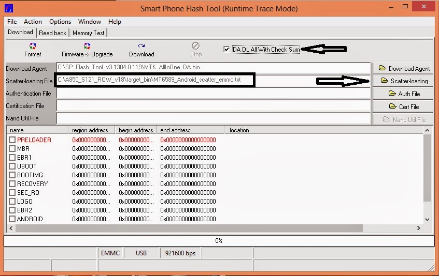
Task: Open the Window menu
Action: (x=90, y=22)
